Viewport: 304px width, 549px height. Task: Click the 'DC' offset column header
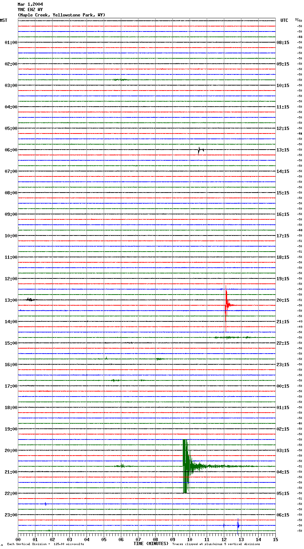click(x=297, y=19)
